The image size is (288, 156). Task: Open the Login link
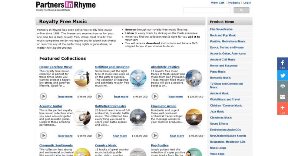pos(247,3)
